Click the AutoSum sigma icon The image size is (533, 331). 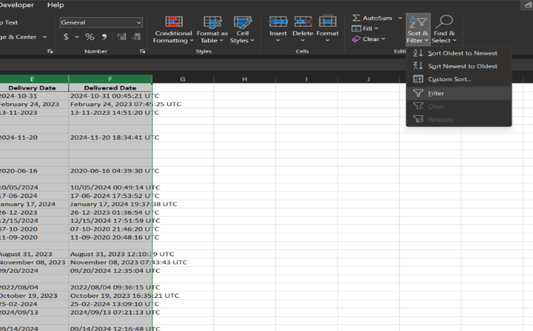[x=356, y=18]
